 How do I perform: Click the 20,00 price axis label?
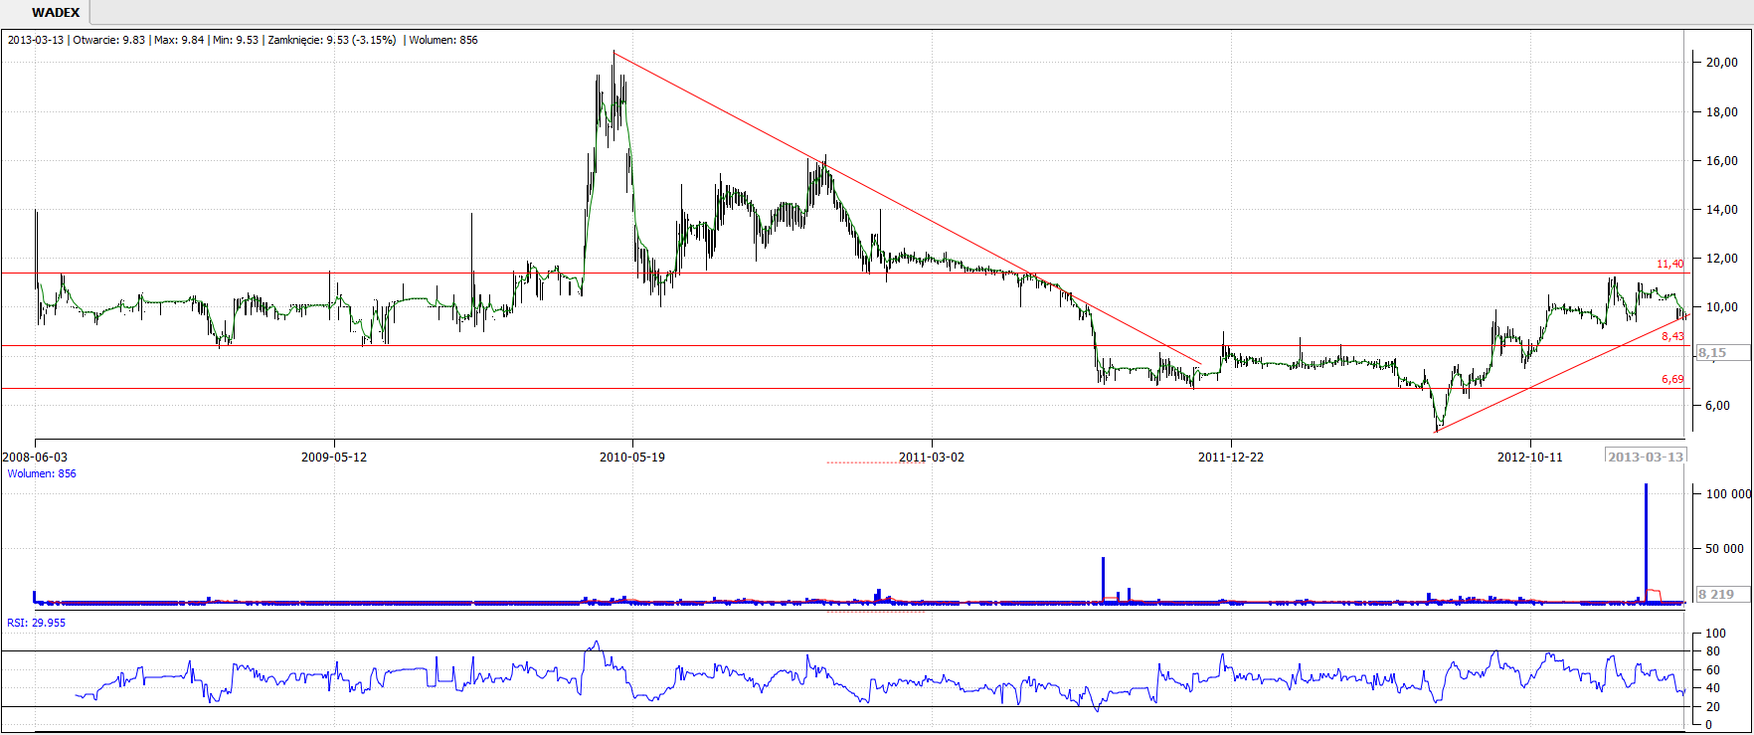coord(1722,62)
